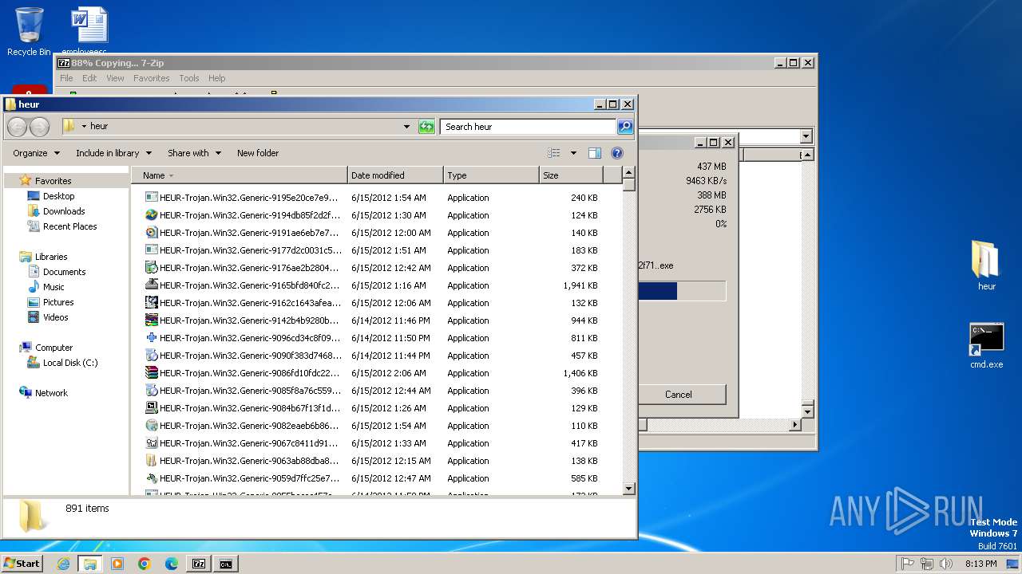Click Action Center flag in tray
The height and width of the screenshot is (574, 1022).
(x=907, y=564)
